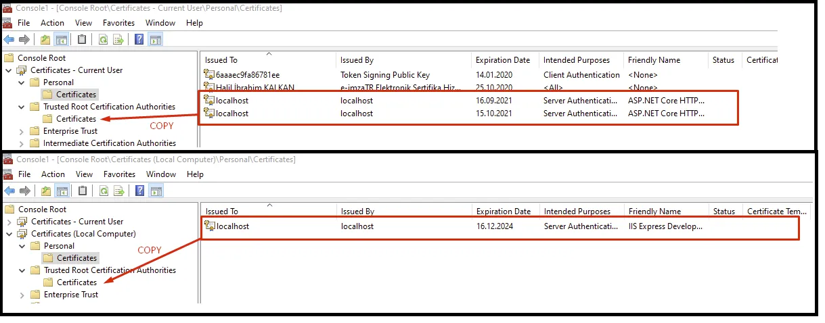Open Help from the Current User console toolbar
825x323 pixels.
click(x=139, y=39)
